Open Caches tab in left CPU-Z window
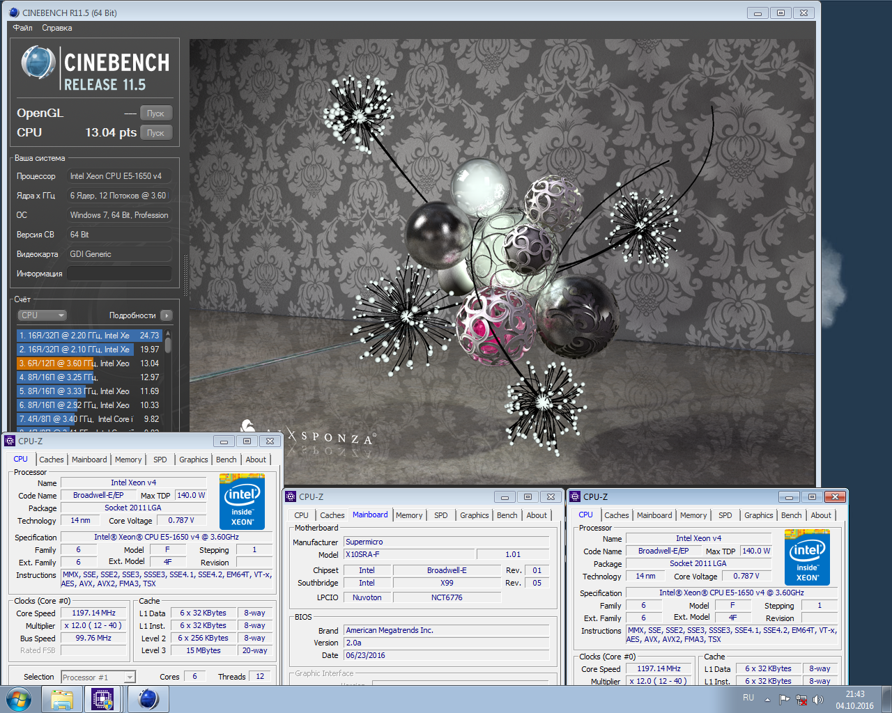The width and height of the screenshot is (892, 713). (52, 460)
